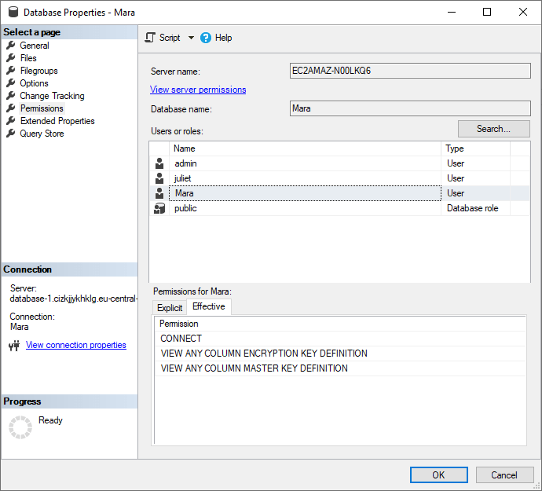542x491 pixels.
Task: Select VIEW ANY COLUMN MASTER KEY DEFINITION
Action: (340, 368)
